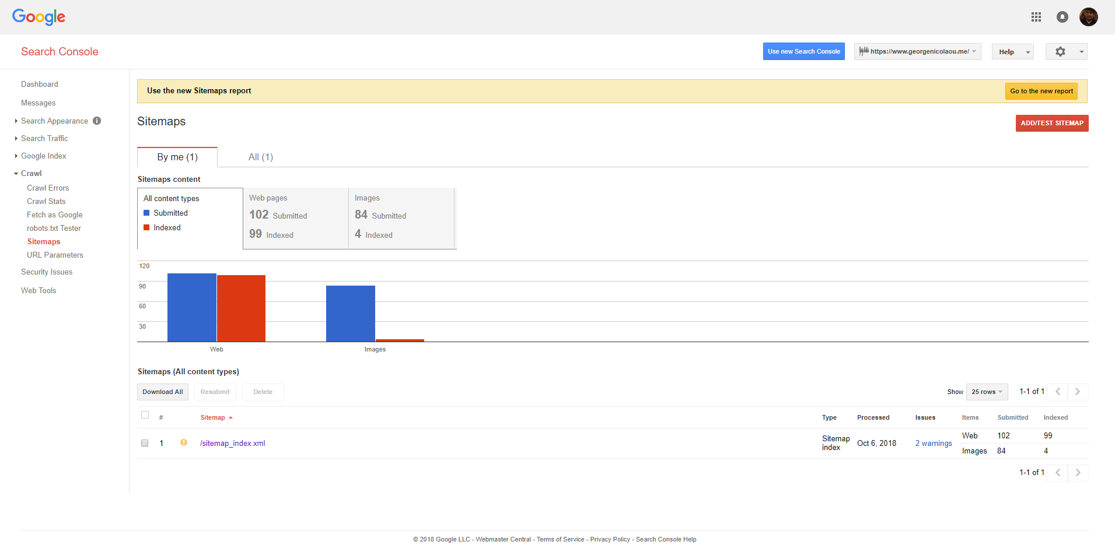Click the blue Submitted legend swatch
1115x545 pixels.
point(146,213)
